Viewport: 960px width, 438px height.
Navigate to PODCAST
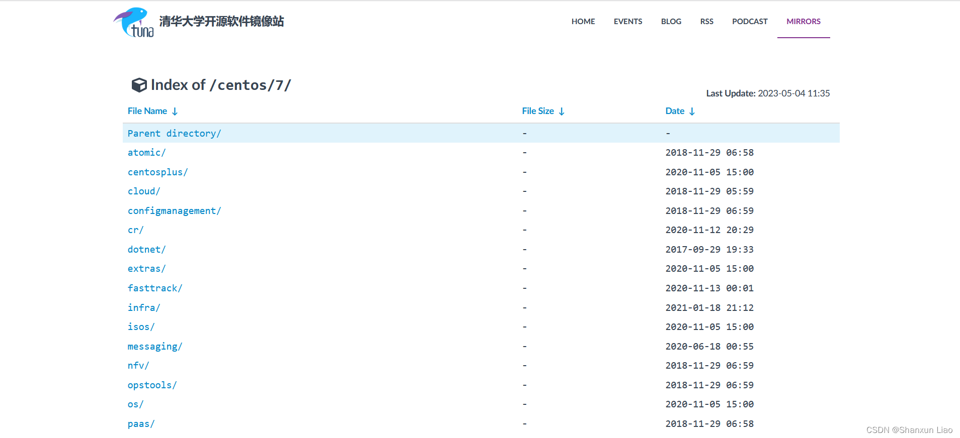tap(749, 22)
